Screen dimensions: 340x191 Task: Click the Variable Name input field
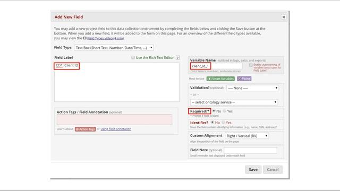(216, 66)
